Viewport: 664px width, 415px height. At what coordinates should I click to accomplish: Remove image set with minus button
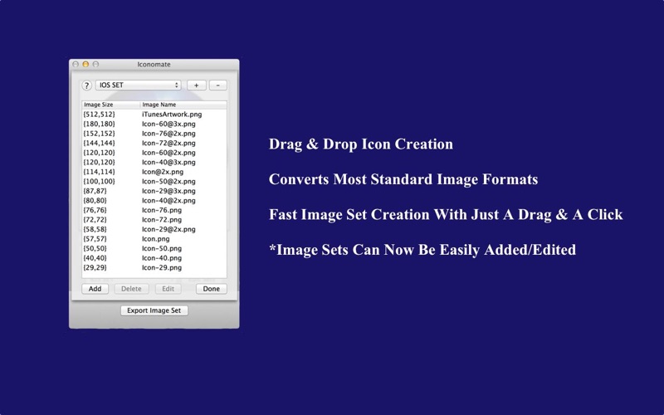(x=218, y=85)
